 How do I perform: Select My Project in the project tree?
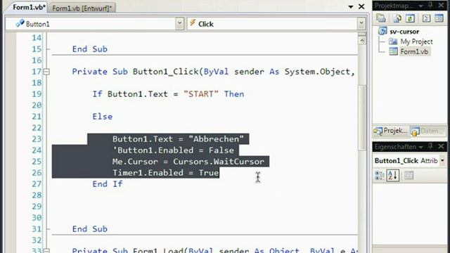(x=416, y=41)
